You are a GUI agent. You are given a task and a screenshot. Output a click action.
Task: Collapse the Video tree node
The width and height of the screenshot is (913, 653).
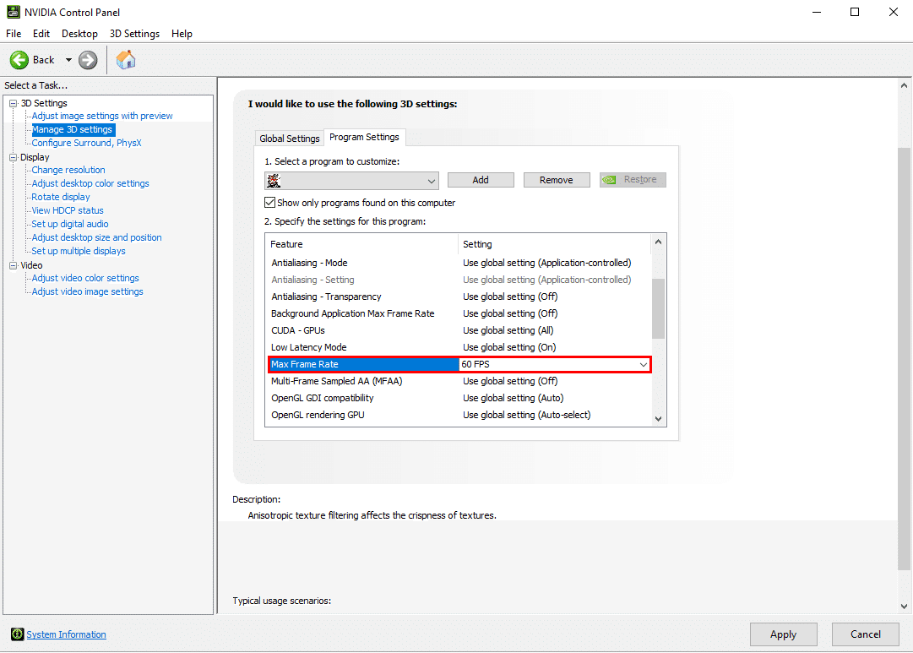13,265
